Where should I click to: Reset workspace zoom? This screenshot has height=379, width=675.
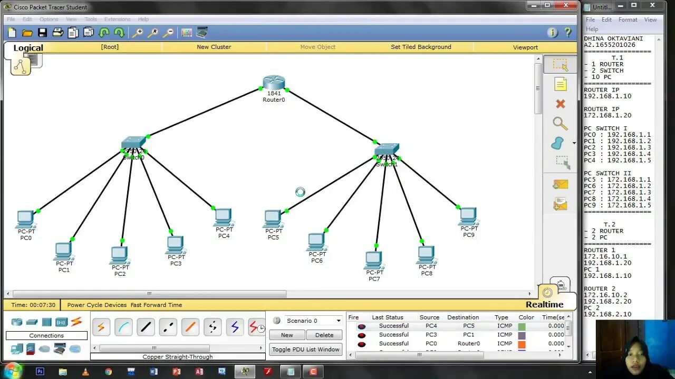pyautogui.click(x=153, y=33)
